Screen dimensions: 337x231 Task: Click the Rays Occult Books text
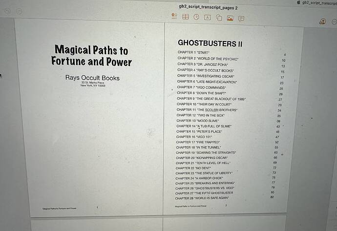[92, 78]
